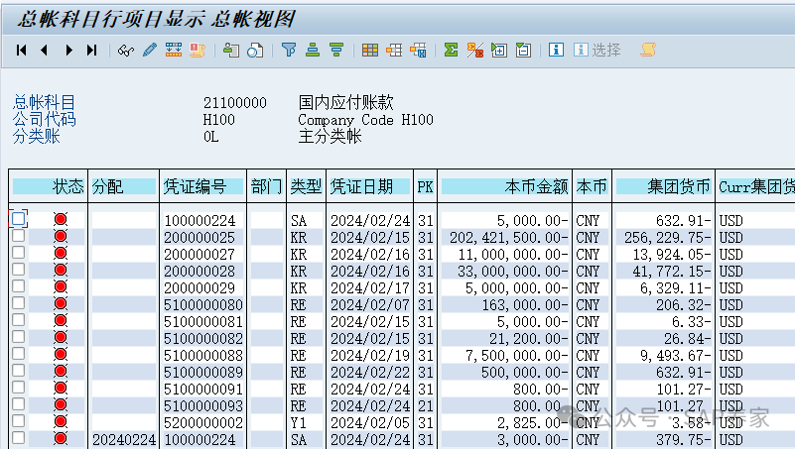
Task: Select the 凭证日期 column header
Action: pyautogui.click(x=369, y=186)
